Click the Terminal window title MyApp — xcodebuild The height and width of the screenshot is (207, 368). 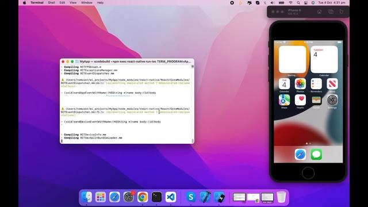[135, 62]
